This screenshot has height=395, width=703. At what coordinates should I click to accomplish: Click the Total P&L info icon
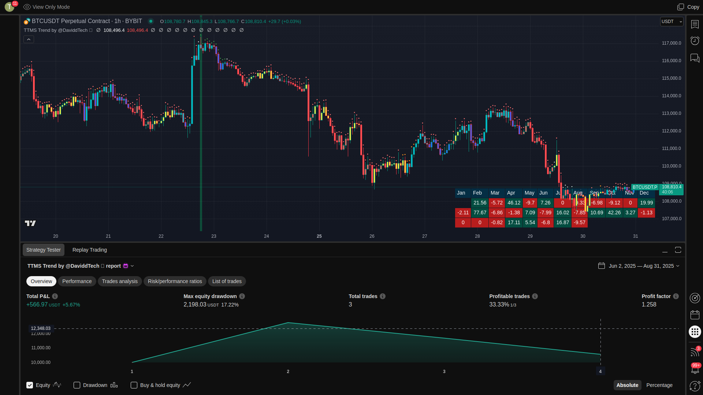tap(55, 296)
